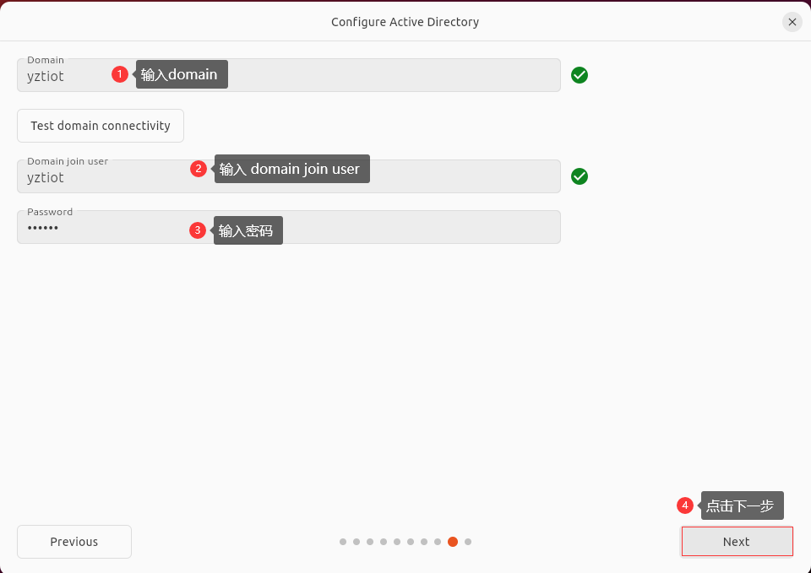Click the '输入 domain join user' annotation label
This screenshot has width=811, height=573.
[291, 169]
